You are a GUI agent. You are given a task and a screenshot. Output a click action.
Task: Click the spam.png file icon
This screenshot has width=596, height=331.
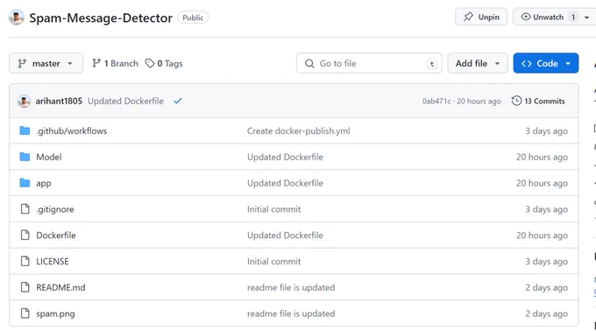pyautogui.click(x=25, y=313)
